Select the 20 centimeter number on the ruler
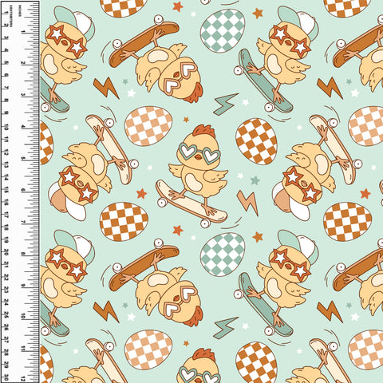 pyautogui.click(x=6, y=252)
